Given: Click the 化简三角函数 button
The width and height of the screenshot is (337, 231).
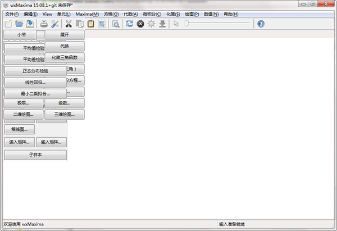Looking at the screenshot, I should pyautogui.click(x=65, y=57).
